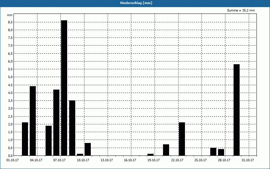Select the '07.10.17' date label
This screenshot has width=270, height=169.
pos(59,160)
